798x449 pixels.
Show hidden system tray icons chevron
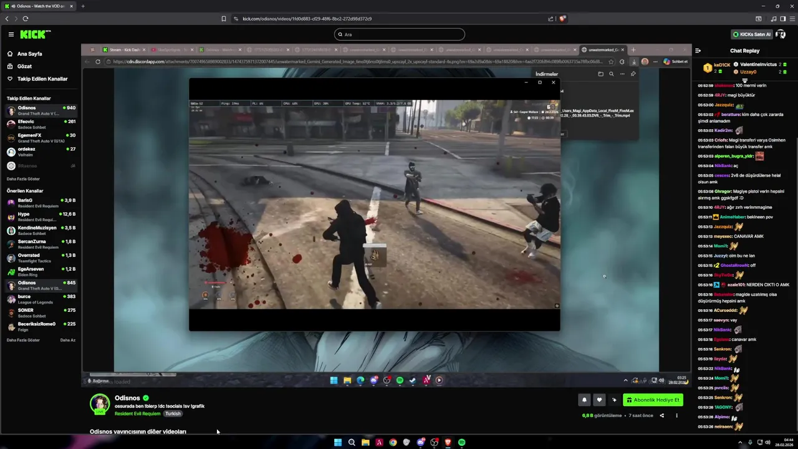click(x=741, y=442)
